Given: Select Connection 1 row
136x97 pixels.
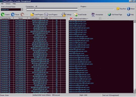Looking at the screenshot, I should tap(33, 20).
